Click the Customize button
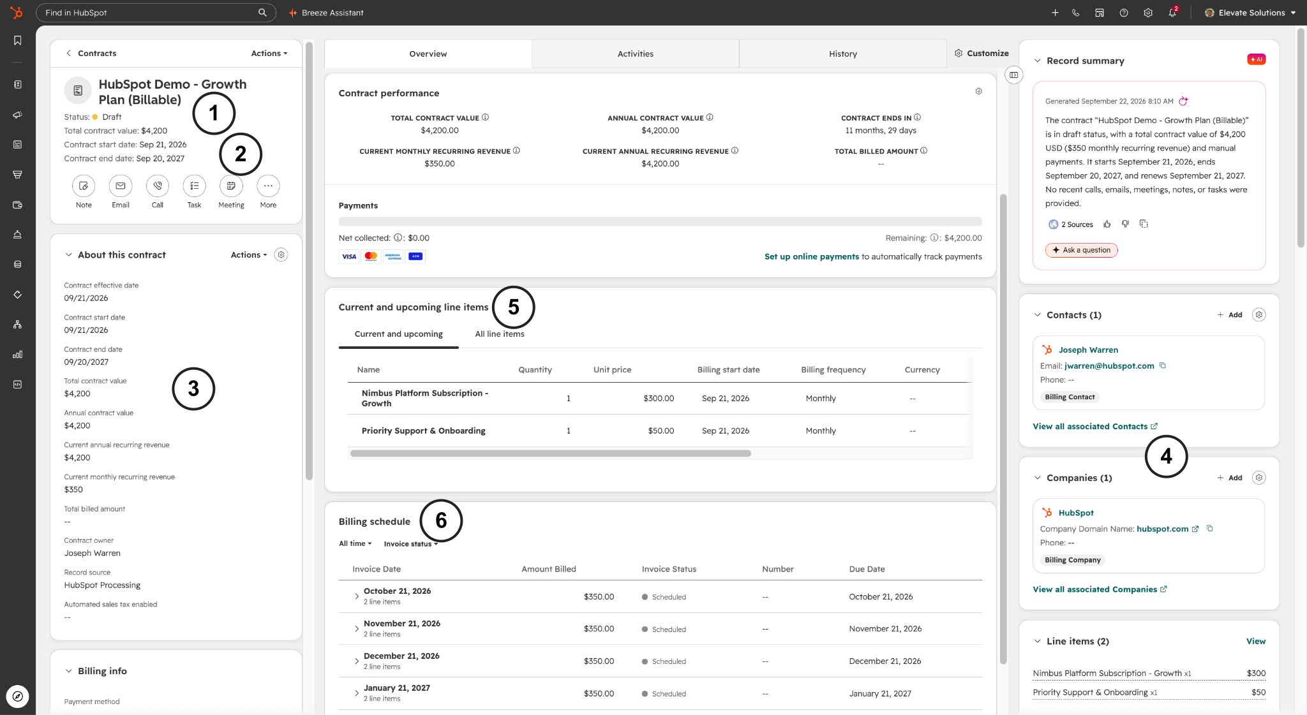The image size is (1307, 715). click(x=982, y=53)
